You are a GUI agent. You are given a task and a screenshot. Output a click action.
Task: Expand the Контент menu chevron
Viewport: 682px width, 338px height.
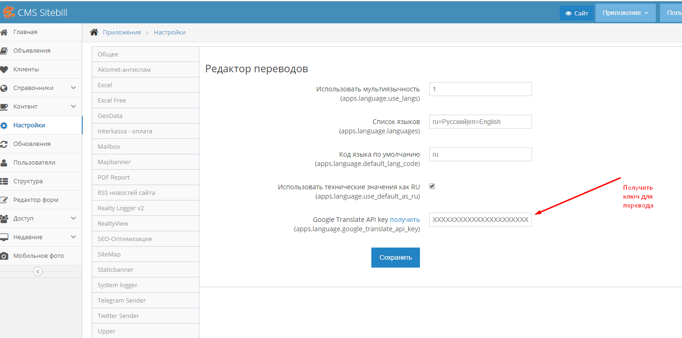(x=73, y=106)
